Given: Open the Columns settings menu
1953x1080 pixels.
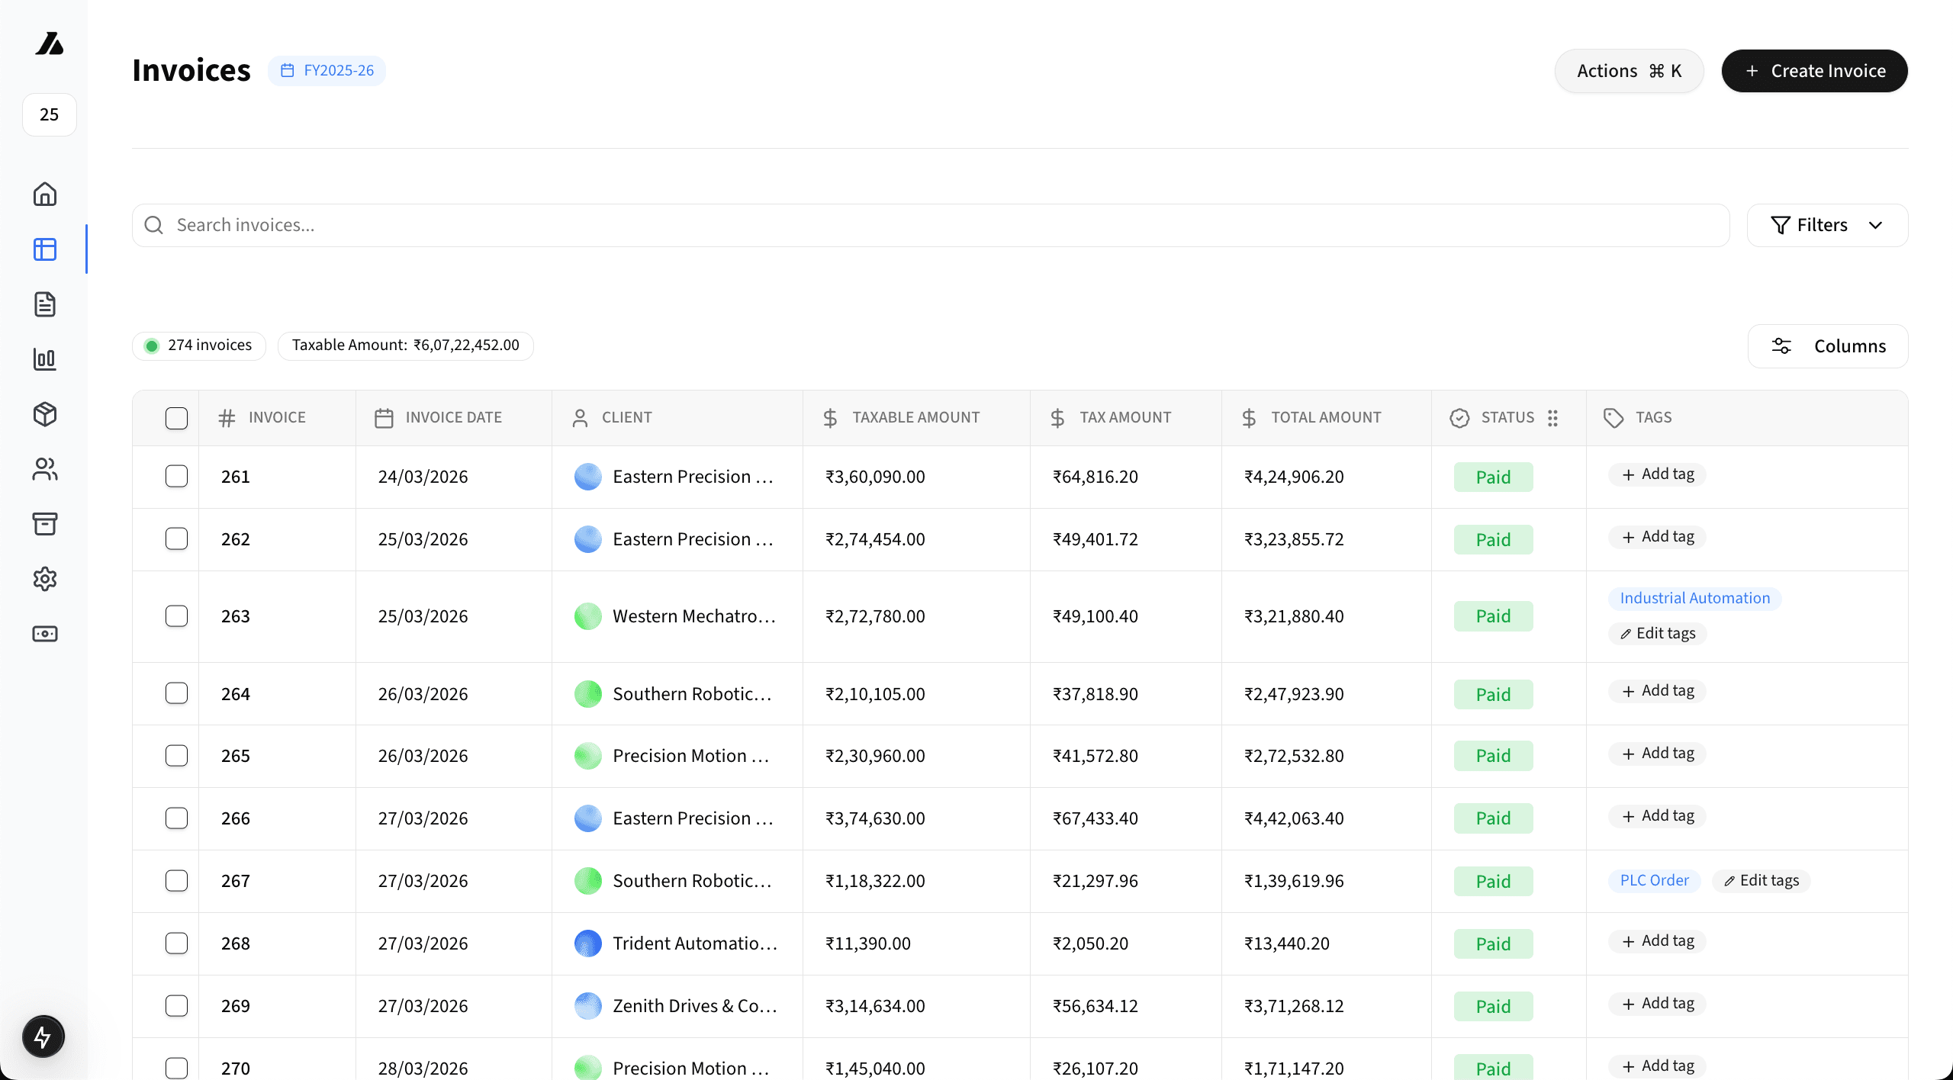Looking at the screenshot, I should coord(1828,346).
